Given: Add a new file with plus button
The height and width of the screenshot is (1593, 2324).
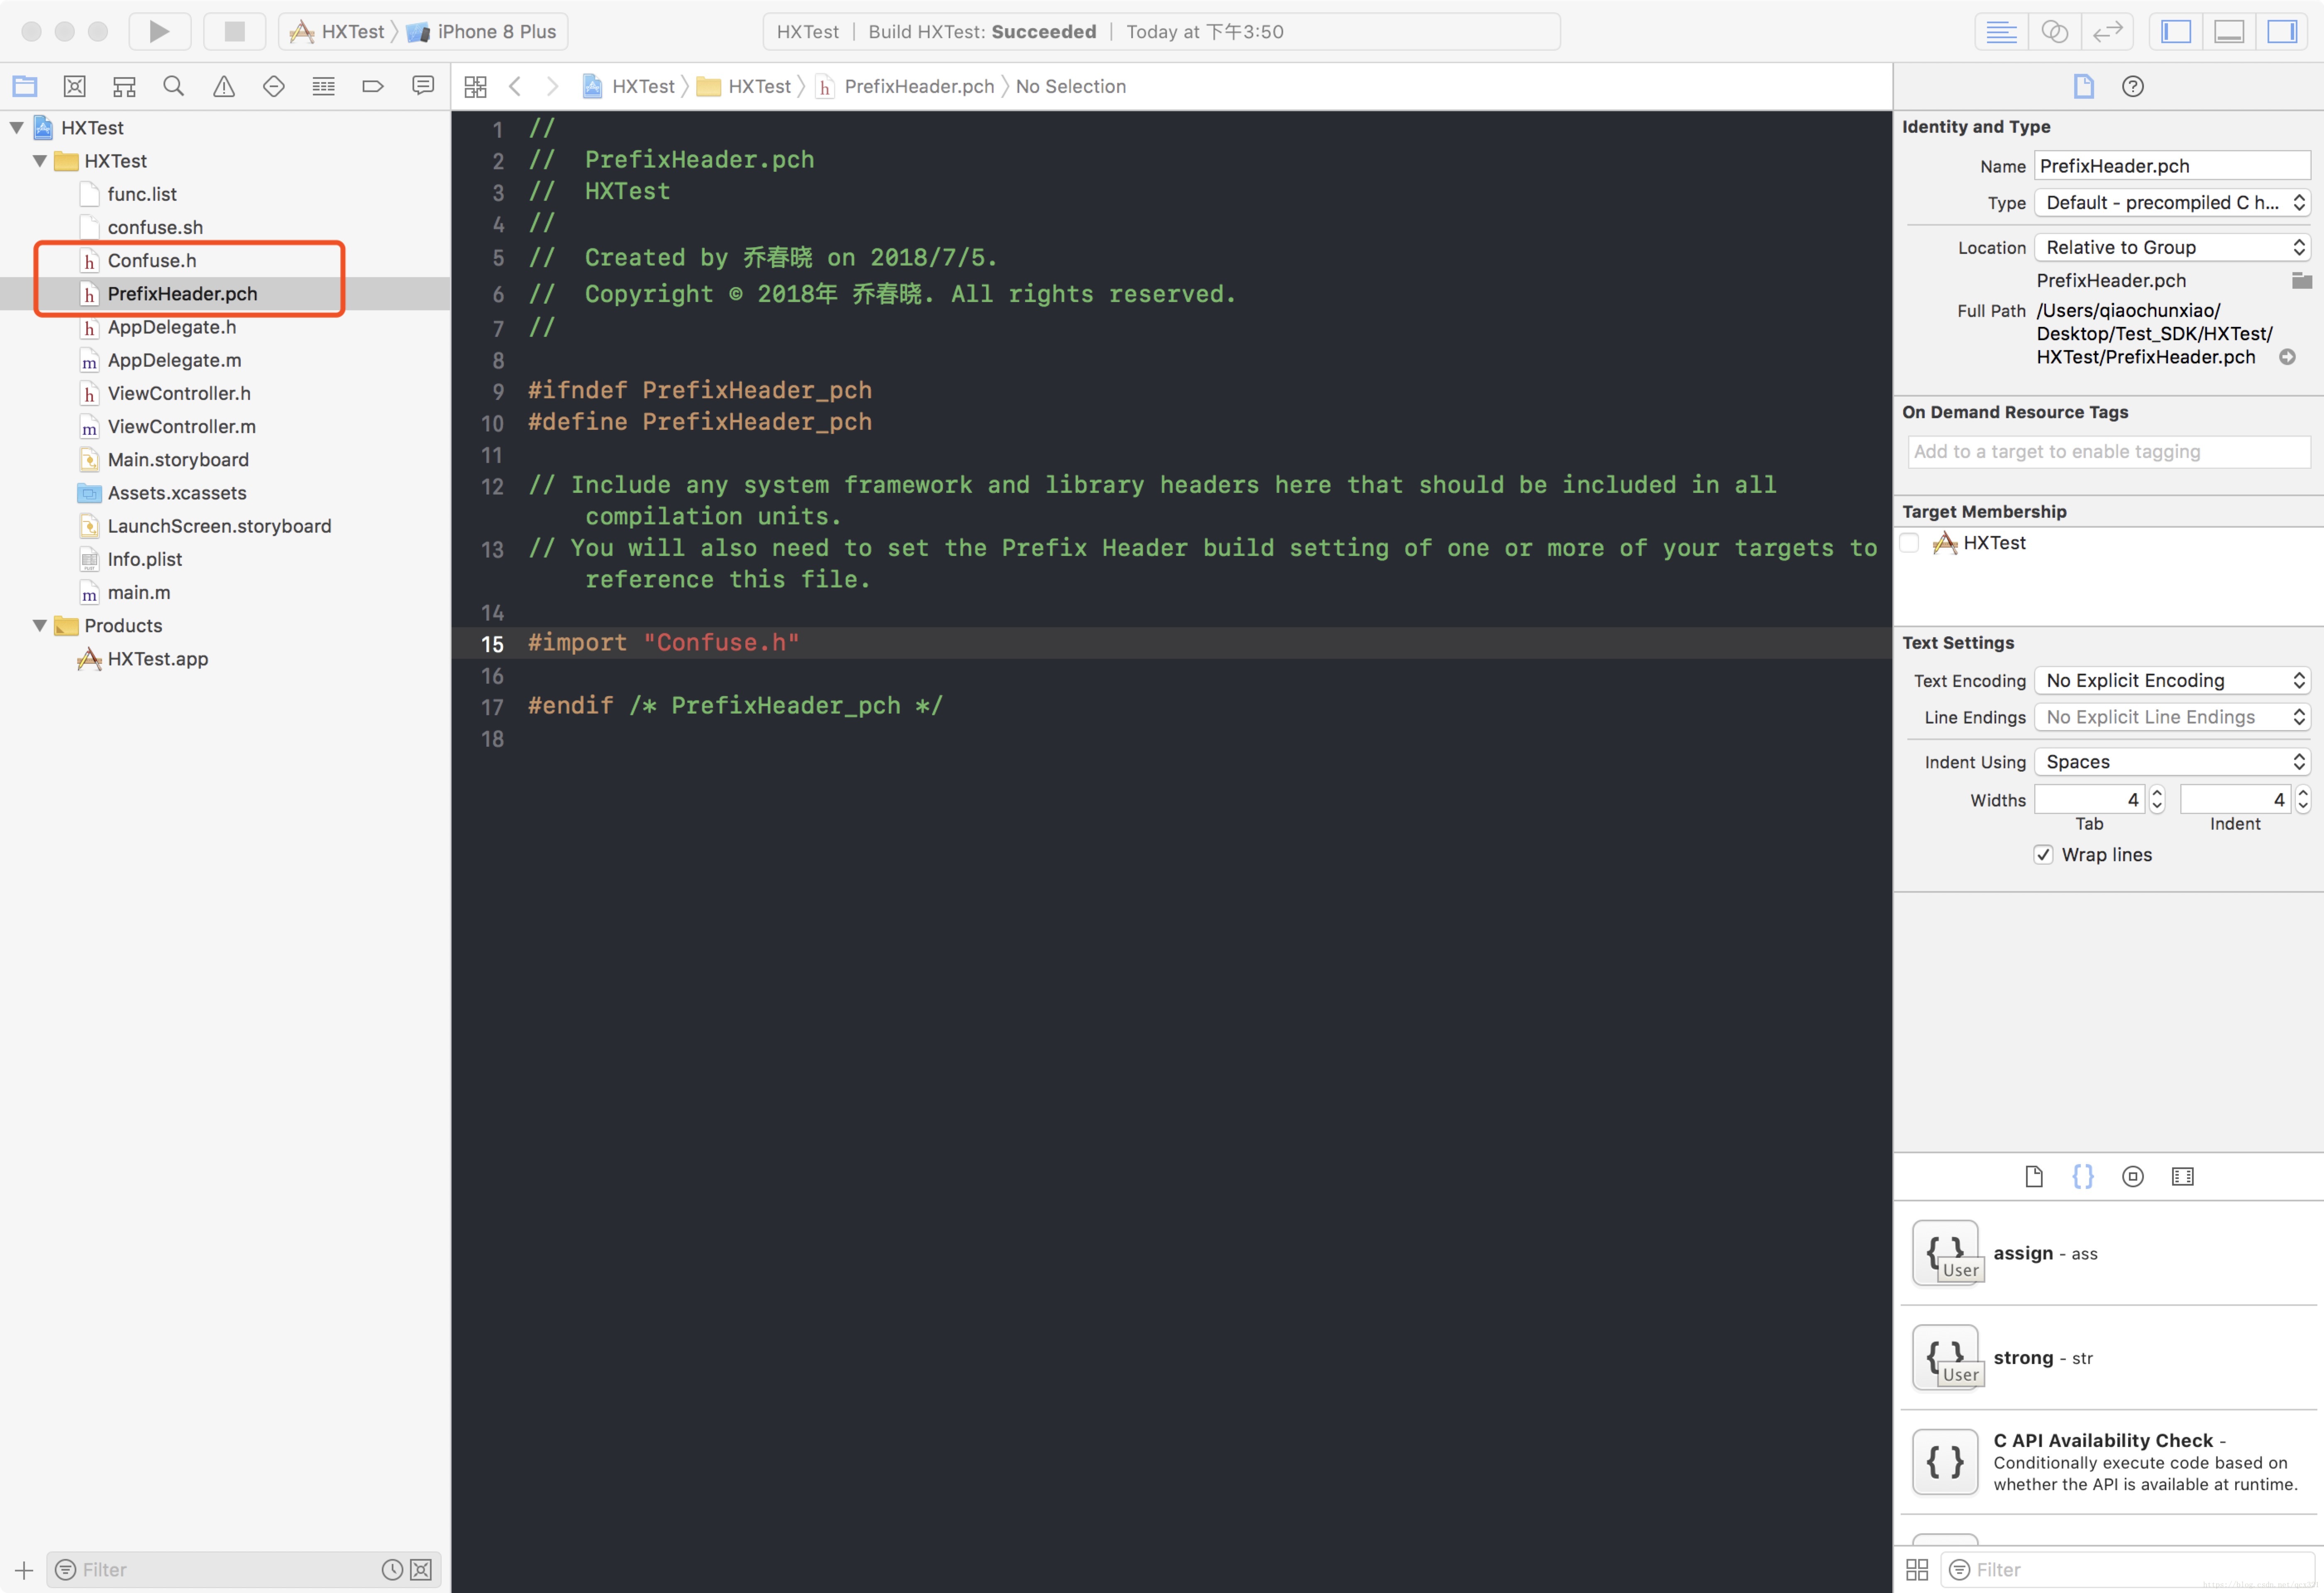Looking at the screenshot, I should click(x=24, y=1570).
